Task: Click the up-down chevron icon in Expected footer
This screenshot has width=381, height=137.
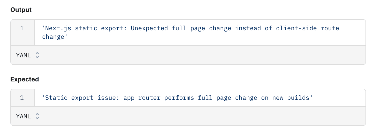Action: point(37,116)
